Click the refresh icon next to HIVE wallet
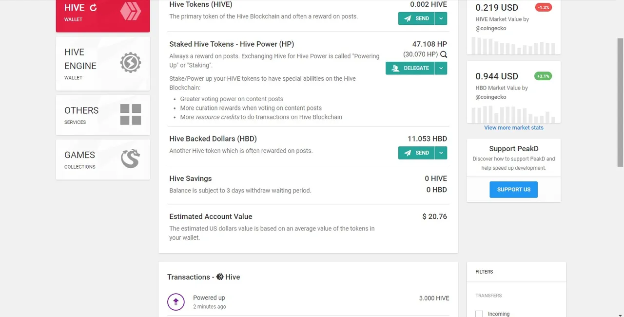This screenshot has width=624, height=317. pos(94,7)
